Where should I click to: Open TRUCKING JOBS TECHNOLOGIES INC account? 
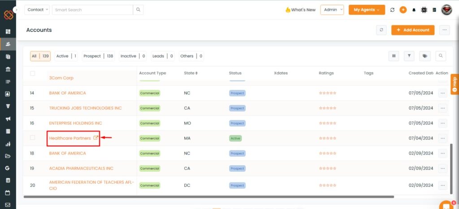click(86, 108)
